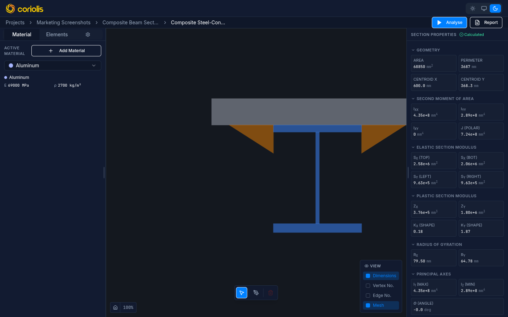
Task: Collapse the Elastic Section Modulus section
Action: (444, 147)
